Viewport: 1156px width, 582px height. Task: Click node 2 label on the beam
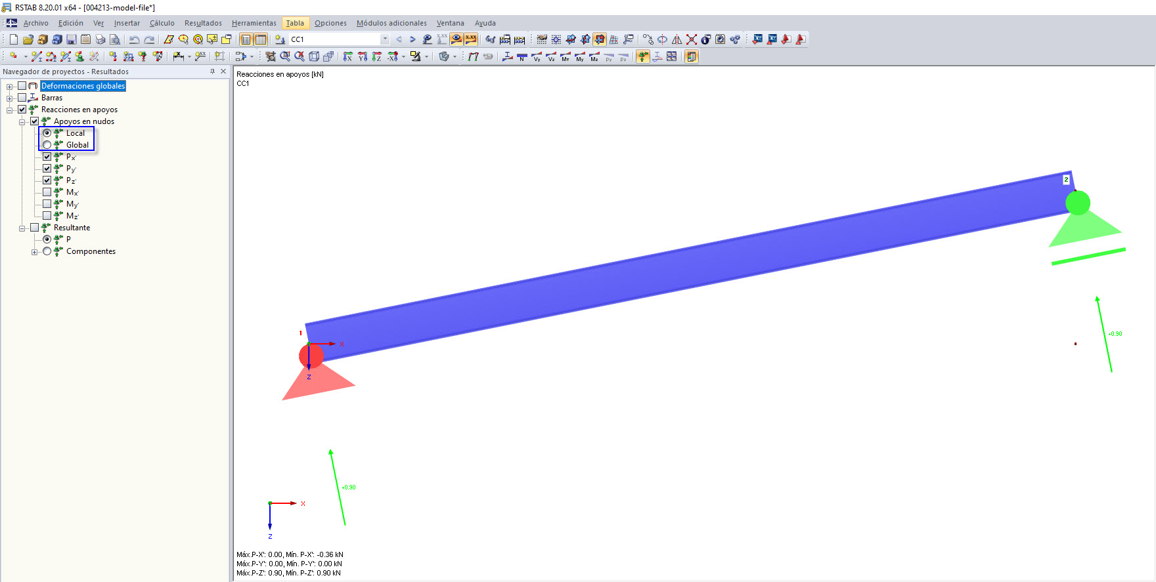click(x=1066, y=180)
